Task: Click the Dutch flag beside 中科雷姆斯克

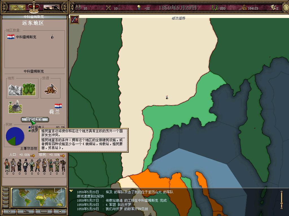Action: (11, 37)
